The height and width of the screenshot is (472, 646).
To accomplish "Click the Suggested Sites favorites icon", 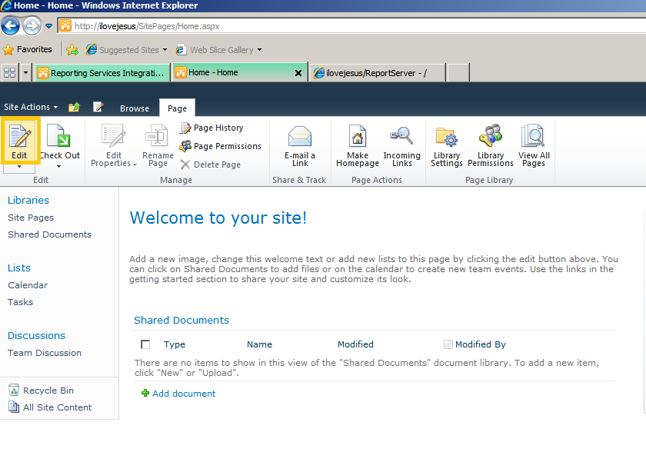I will (x=91, y=49).
